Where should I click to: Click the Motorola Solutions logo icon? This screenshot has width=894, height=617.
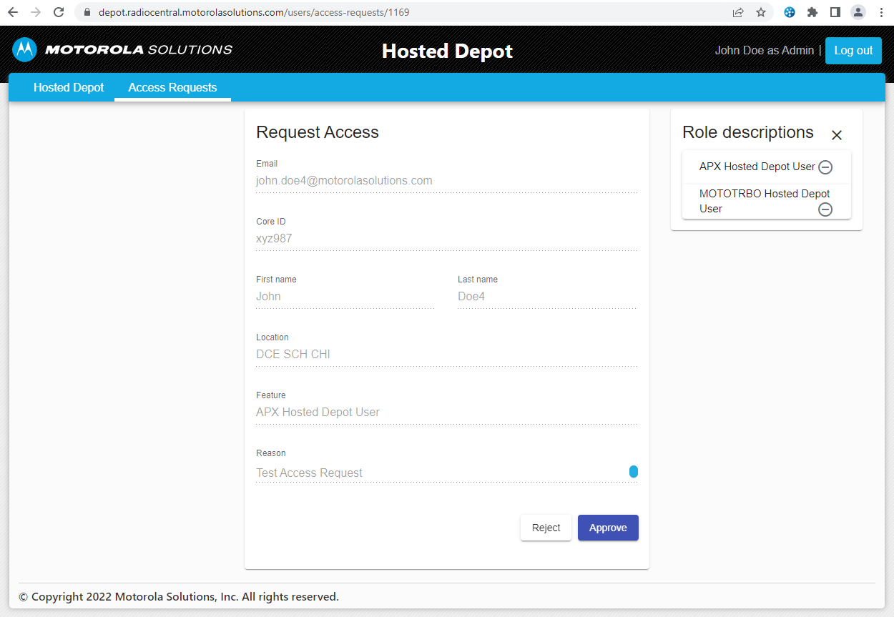click(25, 50)
